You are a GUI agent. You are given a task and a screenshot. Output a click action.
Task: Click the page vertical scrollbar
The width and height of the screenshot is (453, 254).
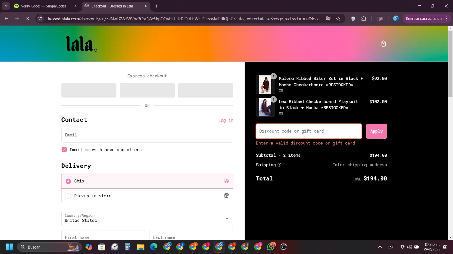tap(450, 64)
